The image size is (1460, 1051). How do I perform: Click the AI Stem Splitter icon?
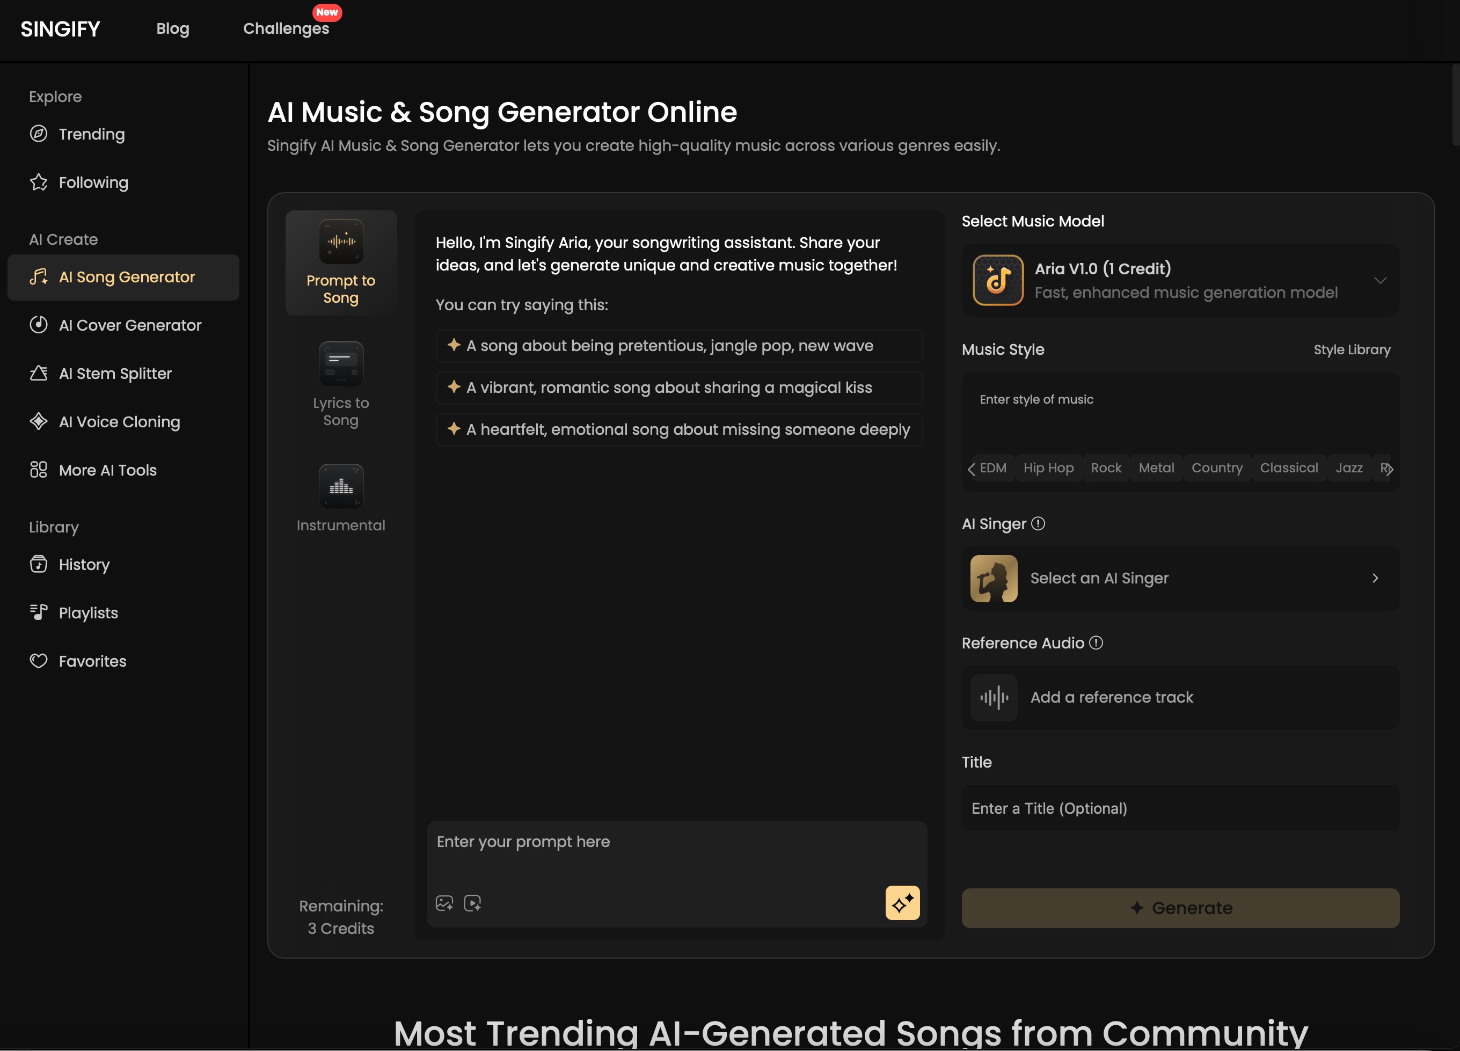[x=39, y=373]
